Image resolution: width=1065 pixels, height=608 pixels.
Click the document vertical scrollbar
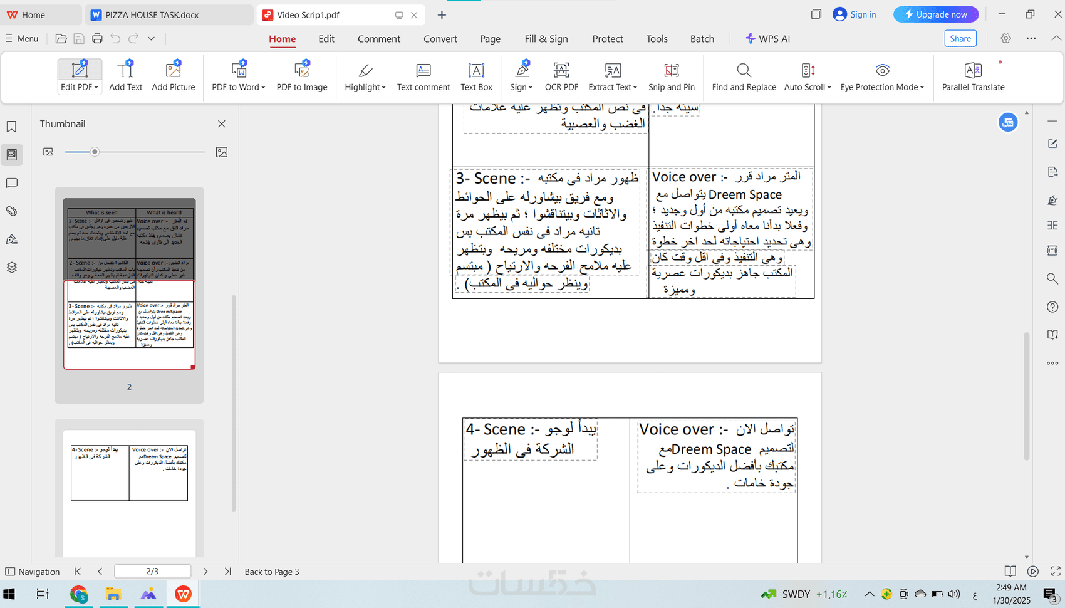pos(1026,396)
